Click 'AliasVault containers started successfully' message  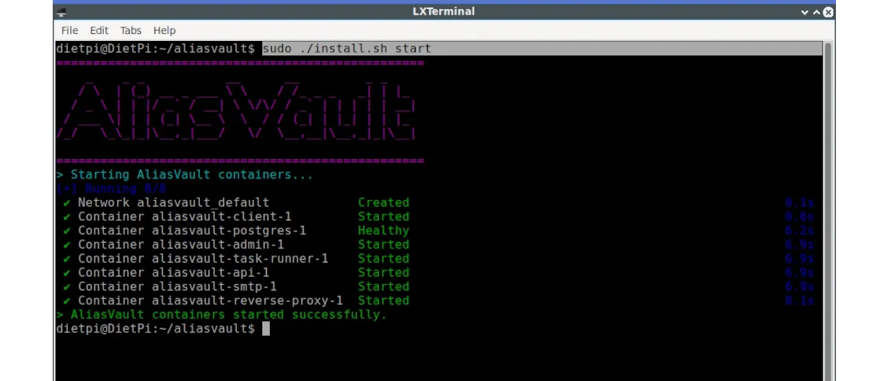228,314
